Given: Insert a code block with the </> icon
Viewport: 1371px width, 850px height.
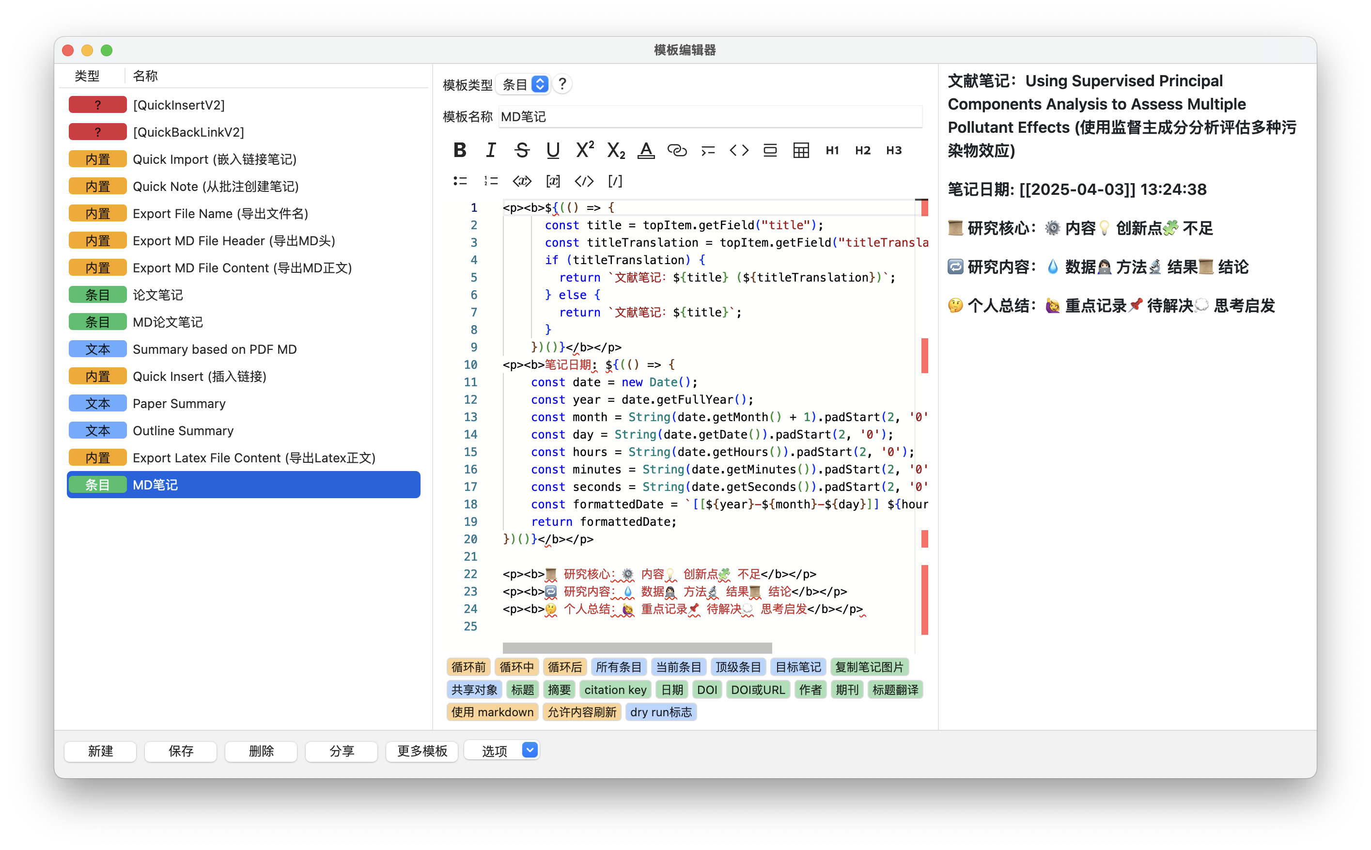Looking at the screenshot, I should pyautogui.click(x=583, y=181).
